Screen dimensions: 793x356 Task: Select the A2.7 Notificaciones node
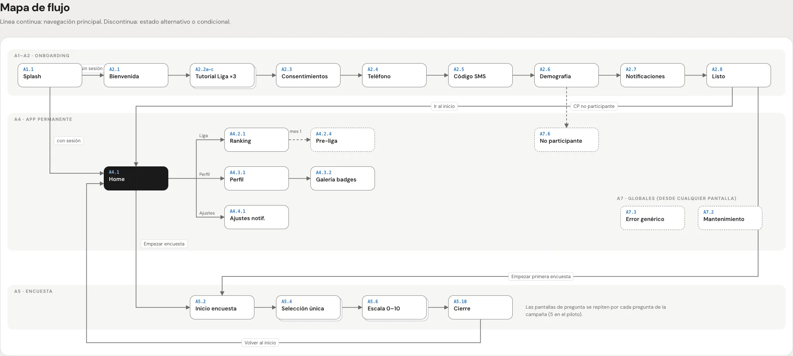pos(653,75)
